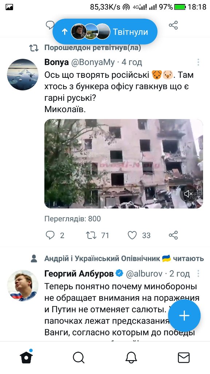
Task: Open the Messages envelope tab
Action: pyautogui.click(x=184, y=358)
